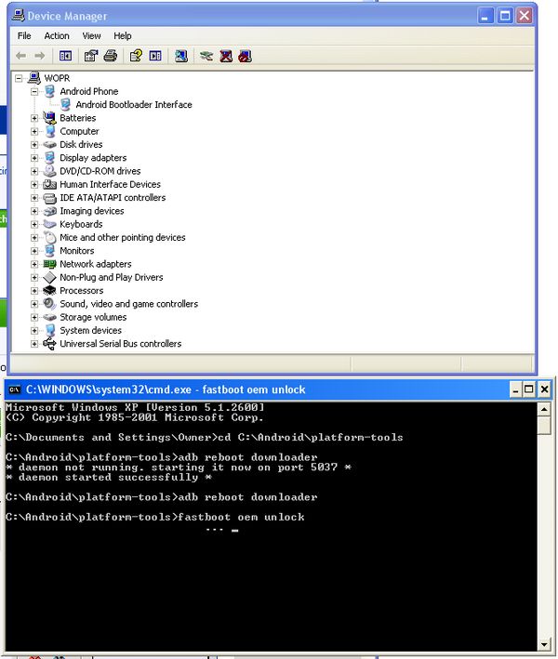558x659 pixels.
Task: Click the Batteries category icon
Action: click(x=49, y=118)
